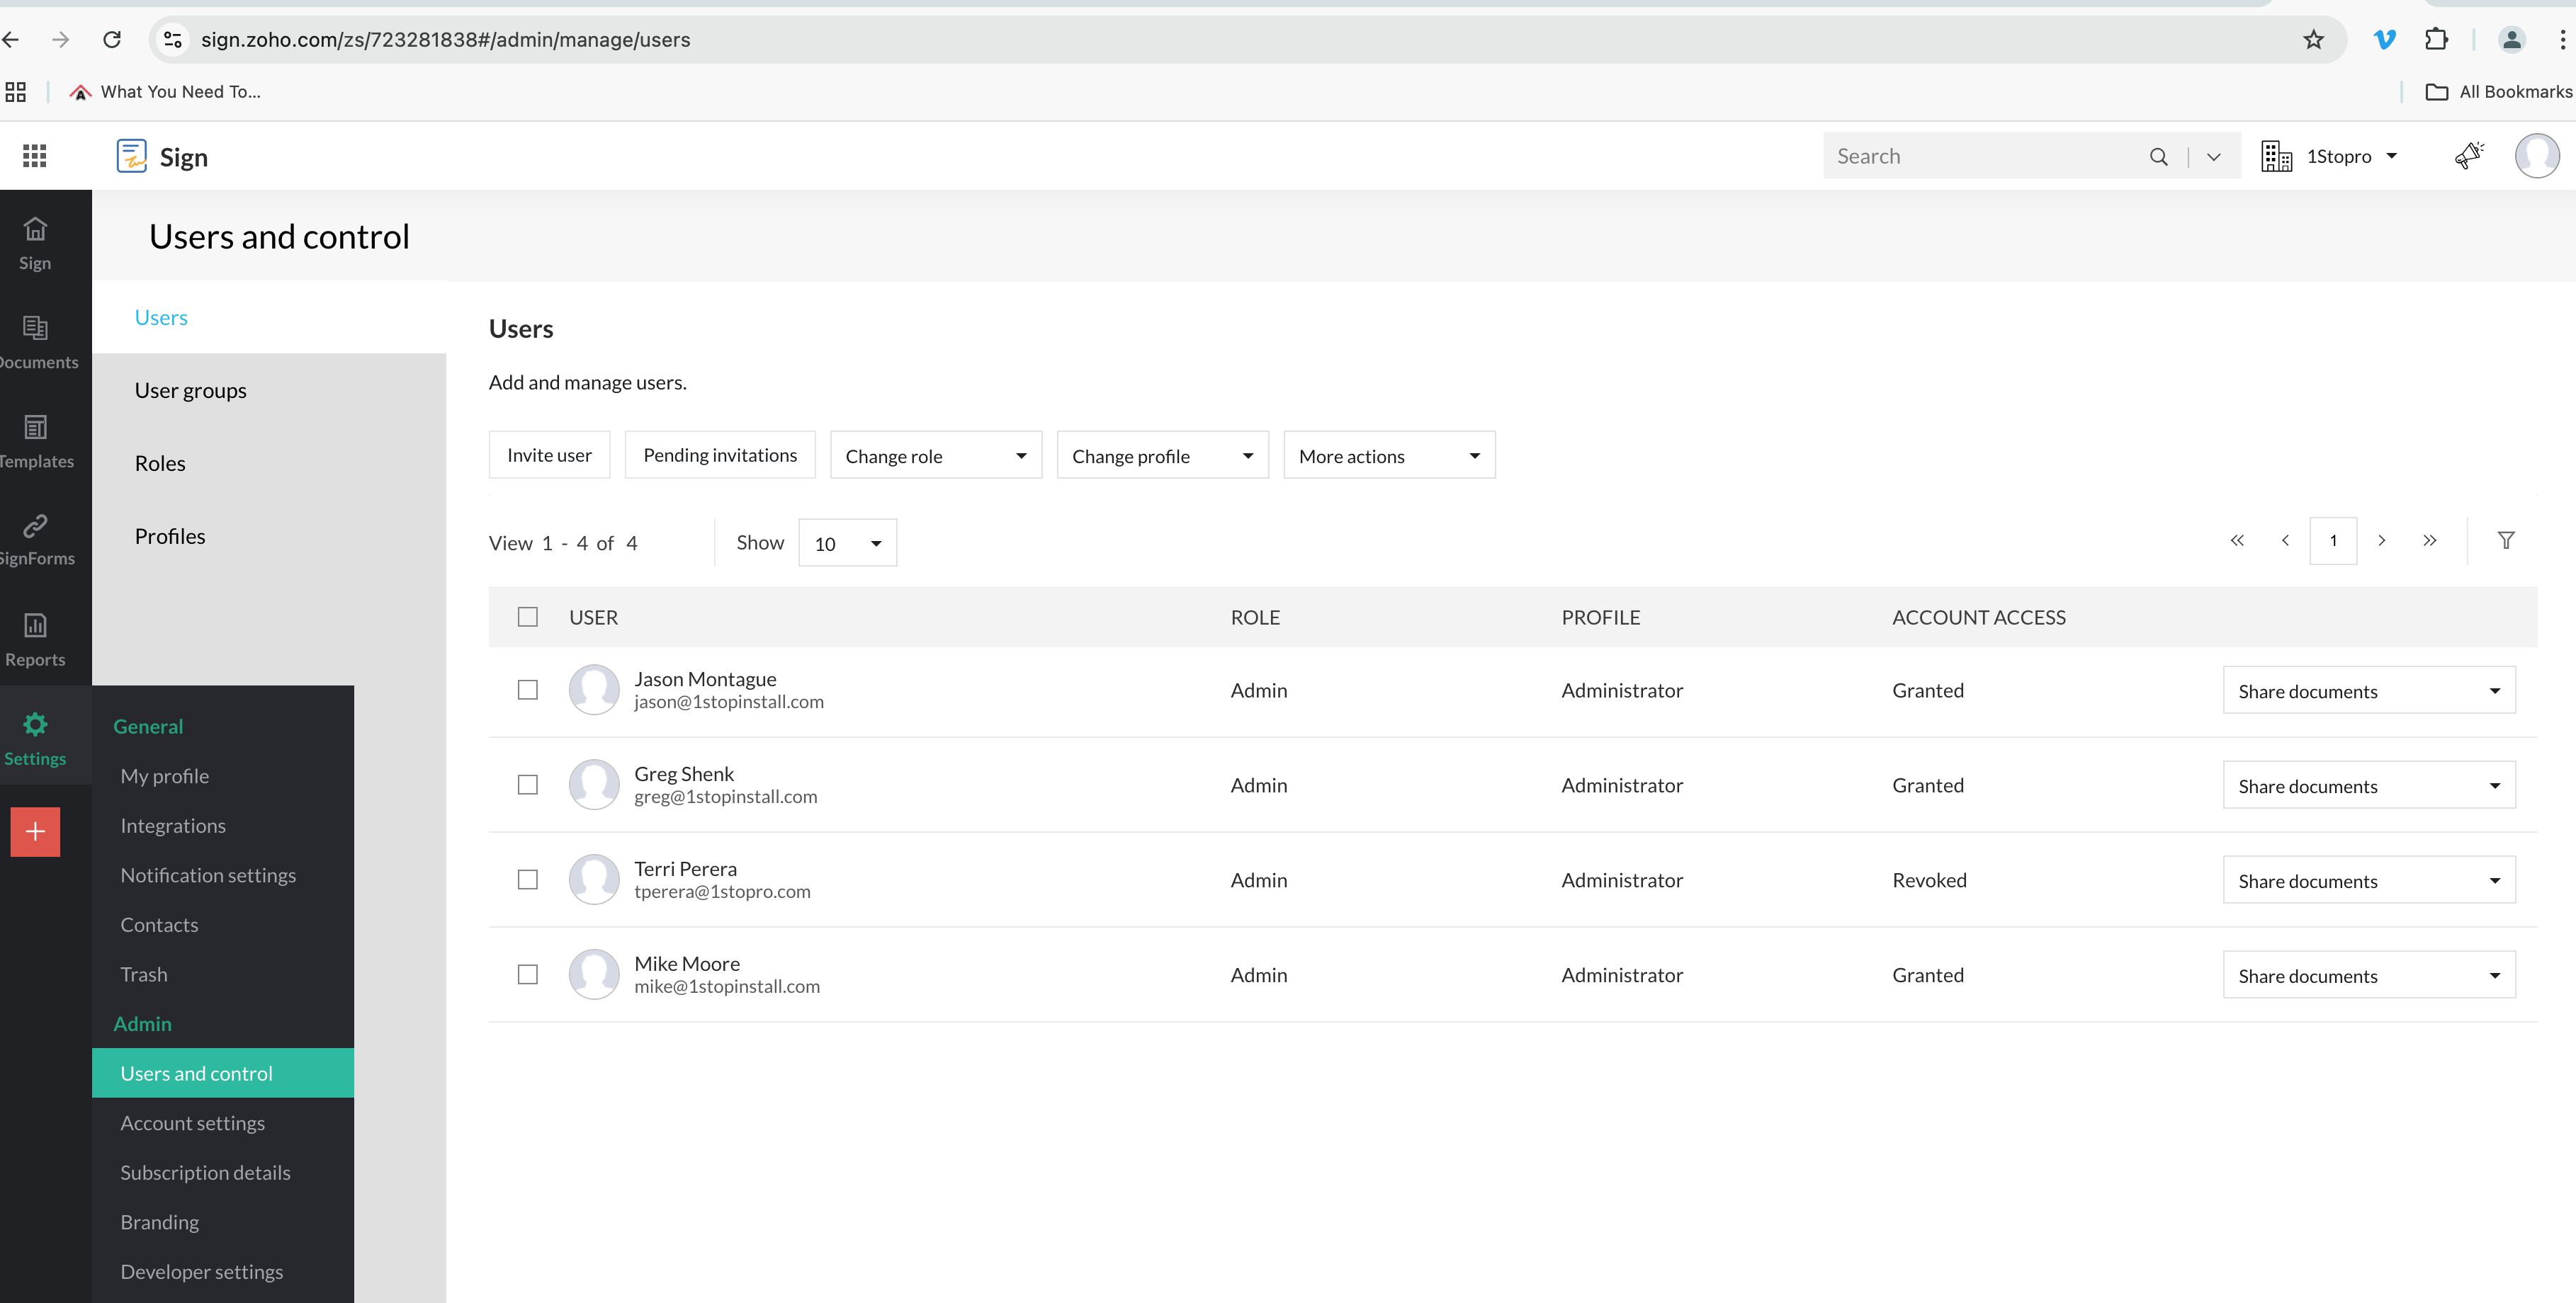Select Jason Montague's checkbox
The height and width of the screenshot is (1303, 2576).
click(527, 690)
